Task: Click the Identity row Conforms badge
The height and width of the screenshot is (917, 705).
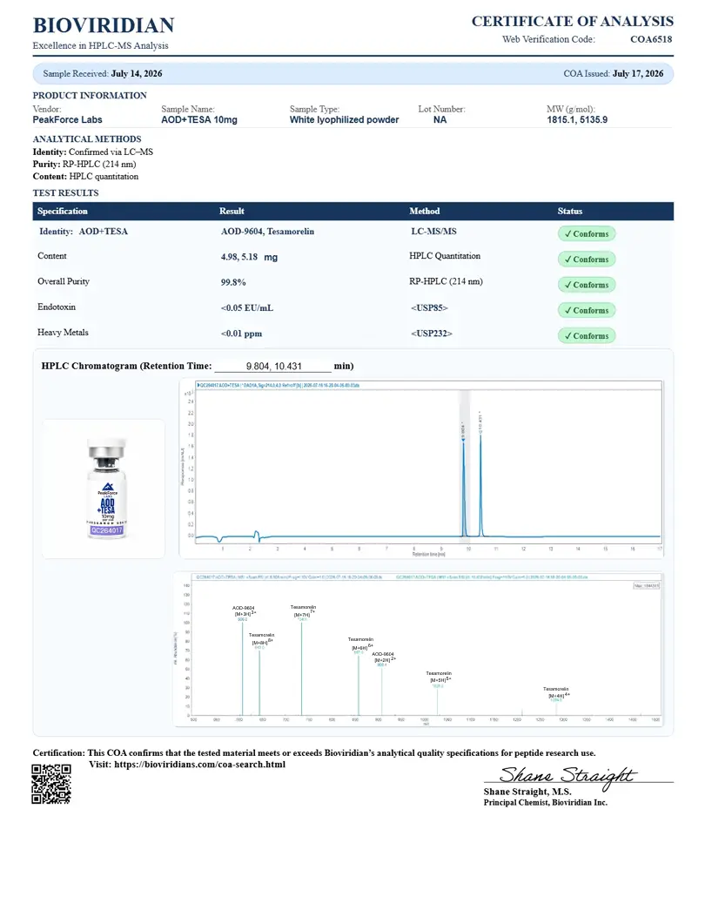Action: (587, 234)
